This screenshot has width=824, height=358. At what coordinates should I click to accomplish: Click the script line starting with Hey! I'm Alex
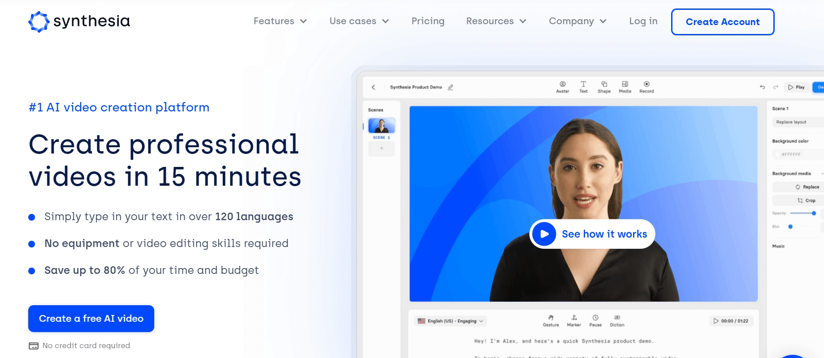pyautogui.click(x=564, y=341)
